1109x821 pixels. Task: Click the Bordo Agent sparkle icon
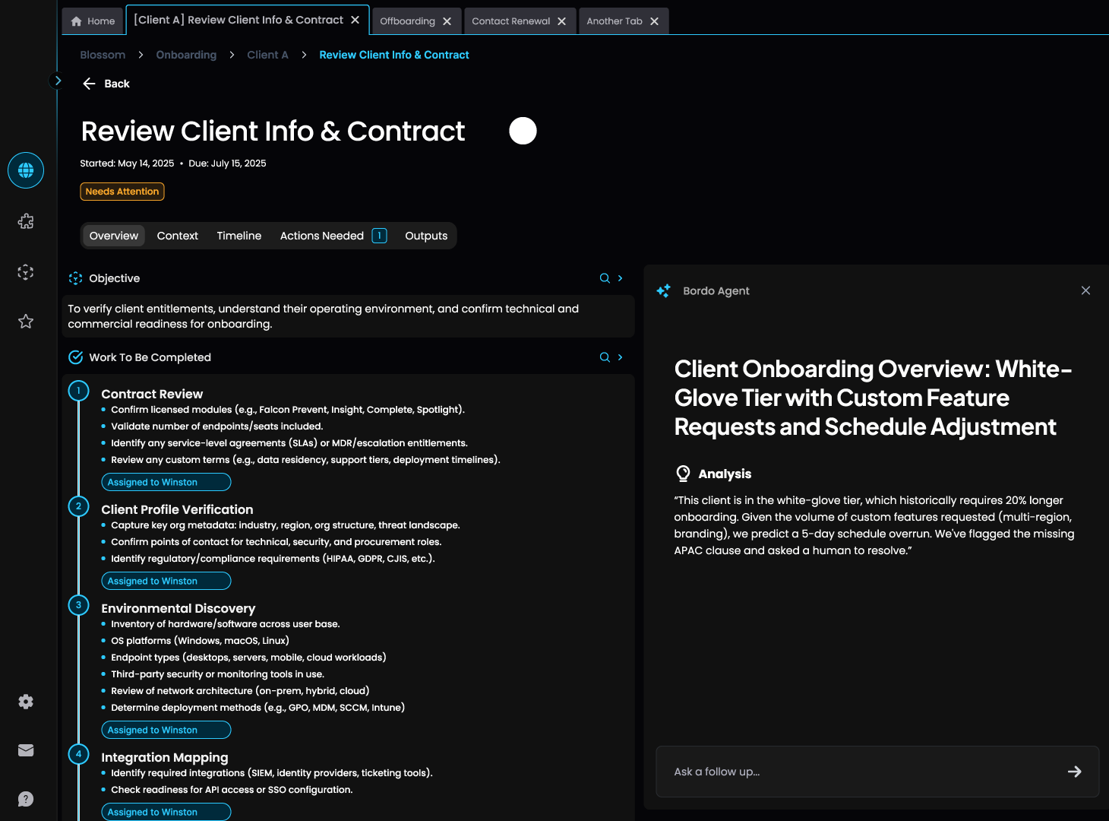[663, 290]
